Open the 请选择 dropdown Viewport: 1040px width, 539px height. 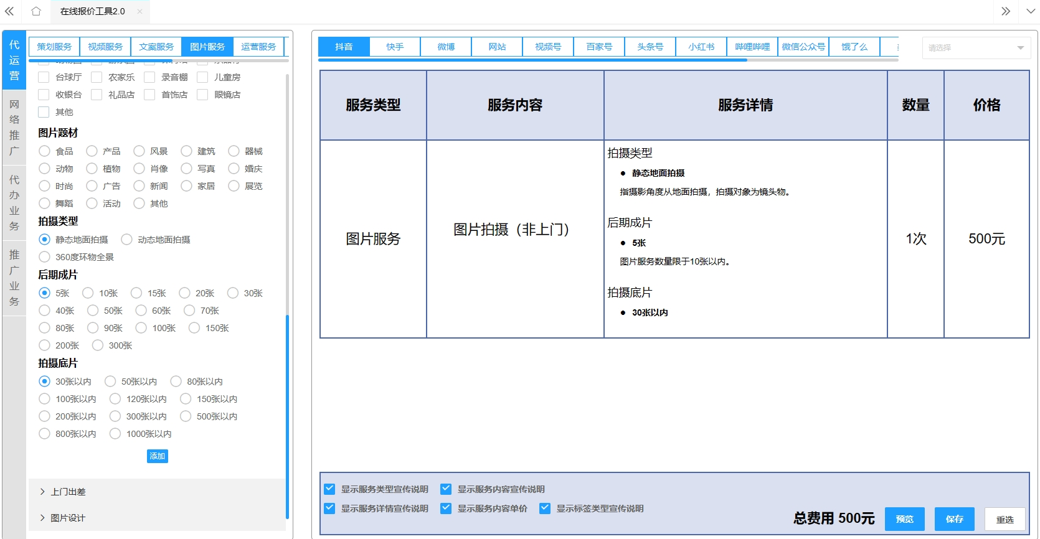[976, 48]
